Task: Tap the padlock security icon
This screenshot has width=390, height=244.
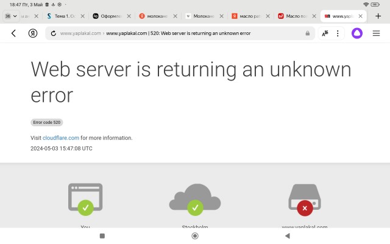Action: tap(308, 33)
